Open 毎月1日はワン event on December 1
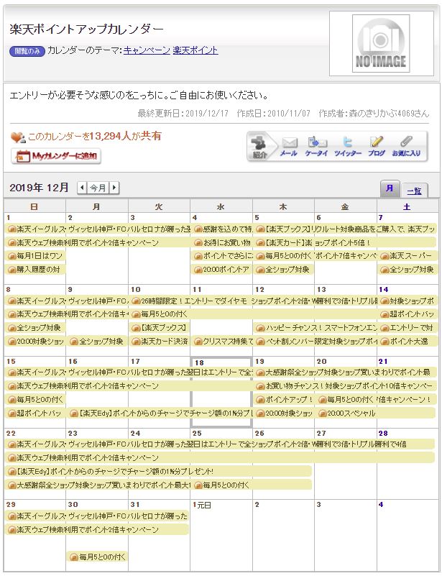Screen dimensions: 442x576 [36, 256]
